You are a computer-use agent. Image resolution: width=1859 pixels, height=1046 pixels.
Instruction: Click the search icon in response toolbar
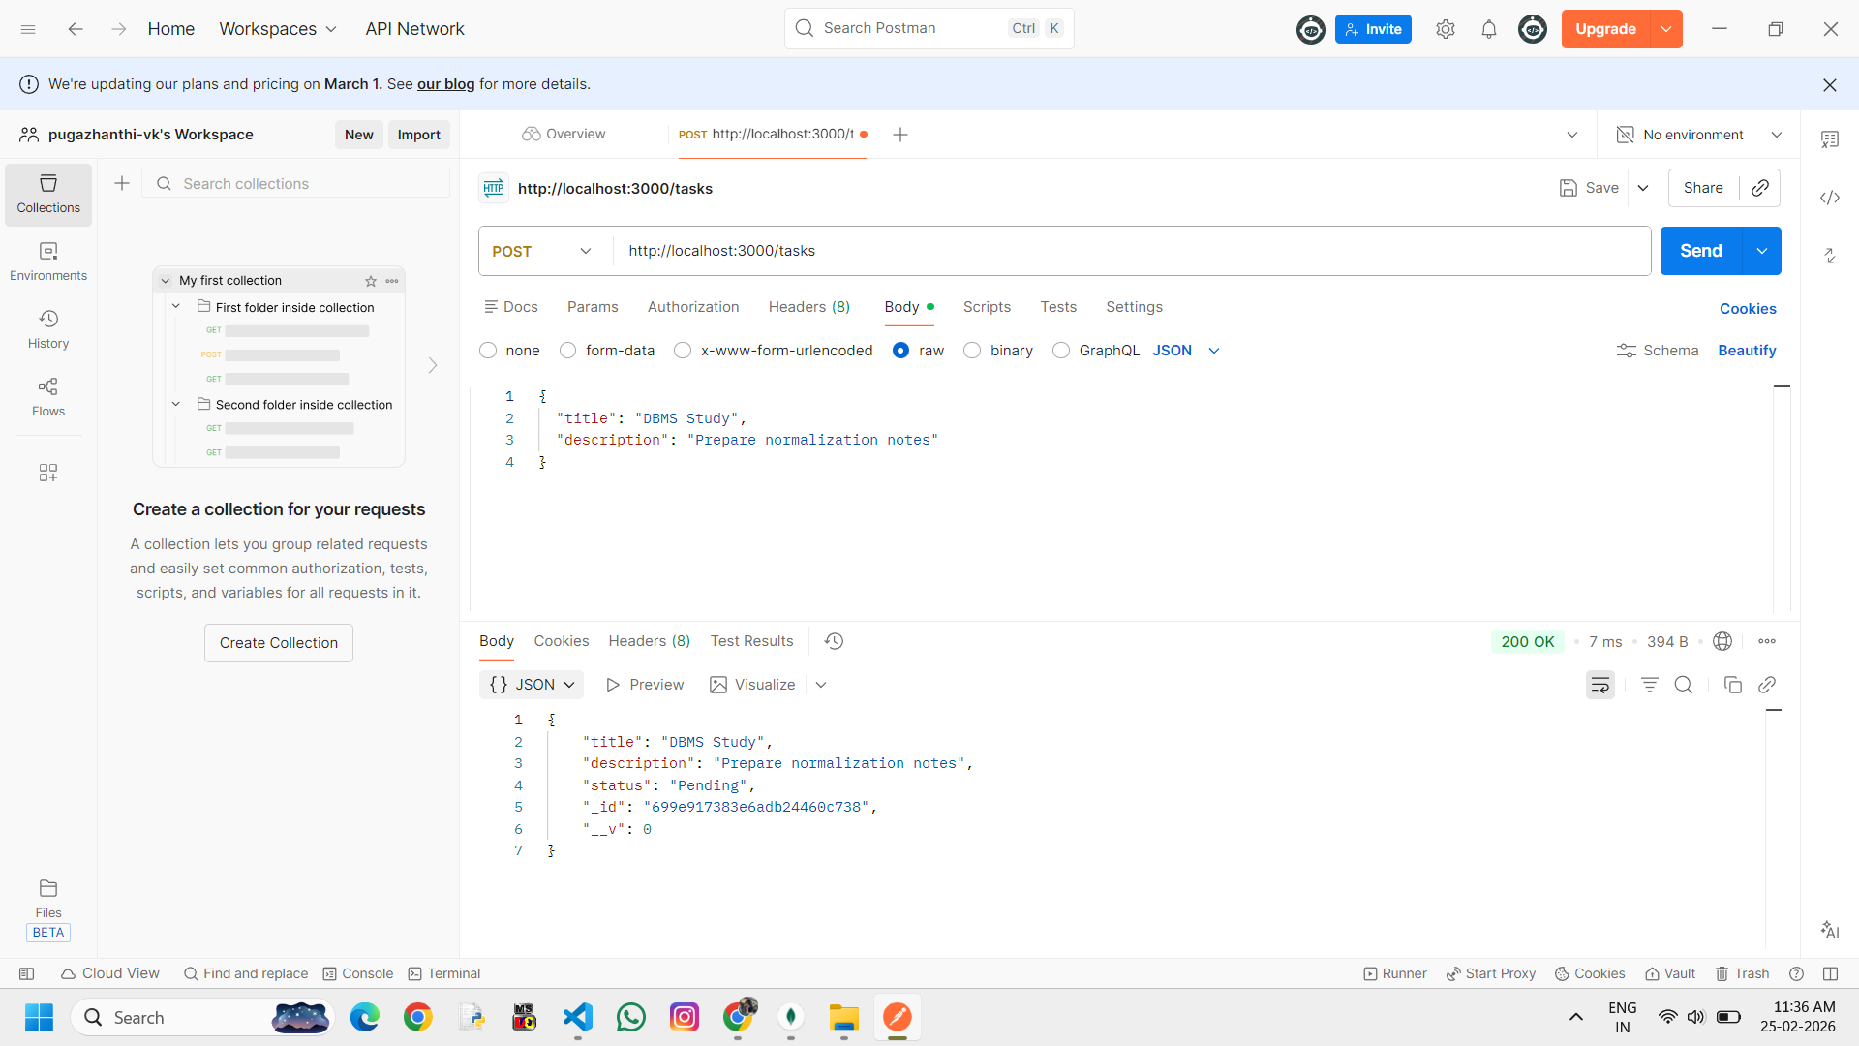pyautogui.click(x=1684, y=685)
